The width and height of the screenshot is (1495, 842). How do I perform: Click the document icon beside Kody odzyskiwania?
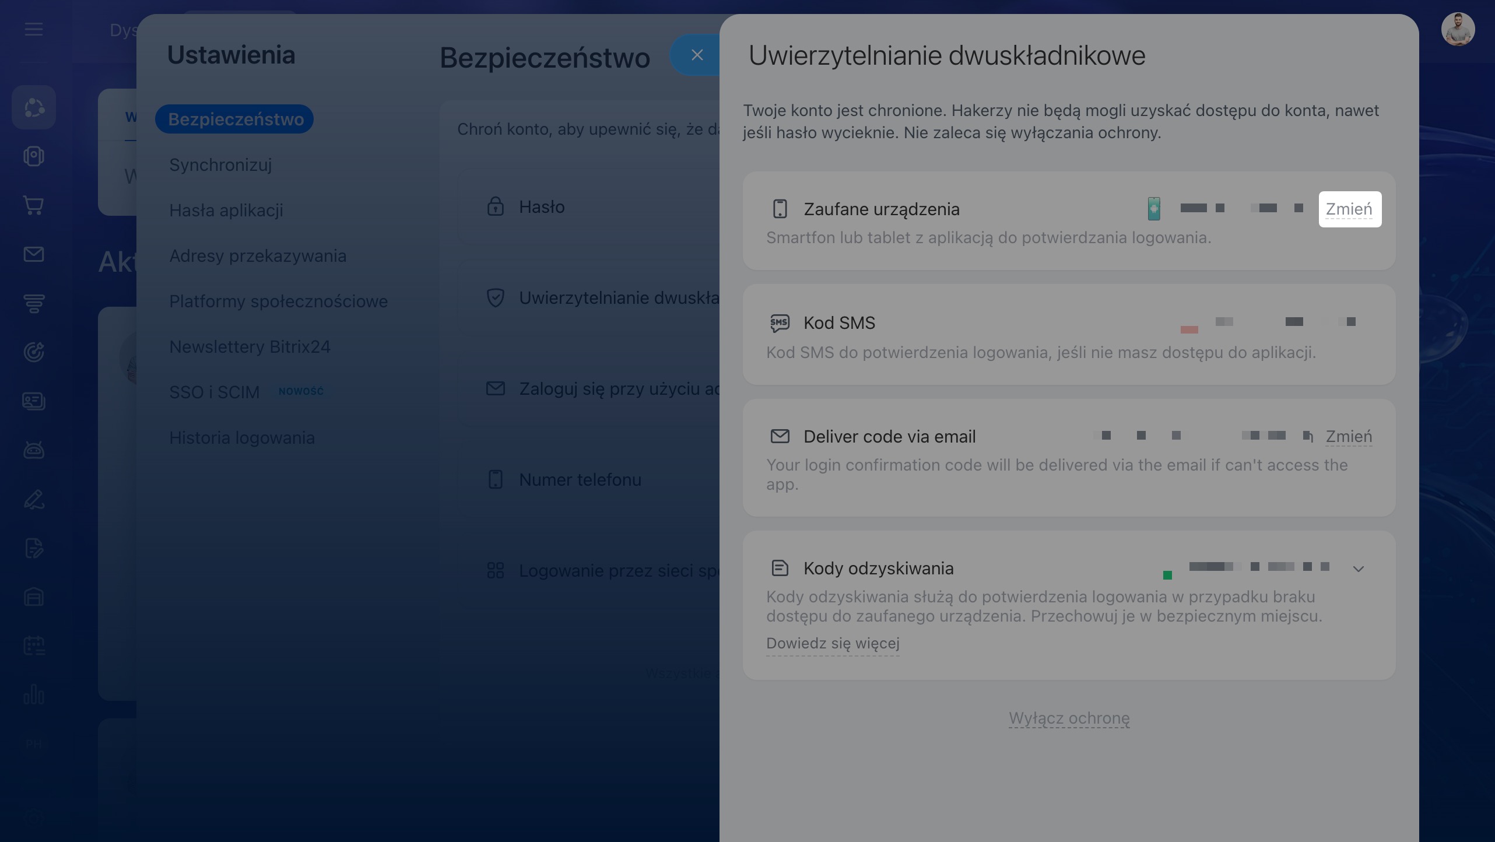[x=780, y=568]
